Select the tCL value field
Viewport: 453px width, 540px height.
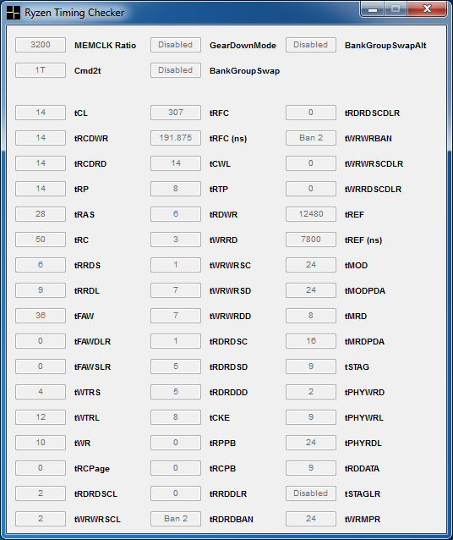[x=41, y=113]
